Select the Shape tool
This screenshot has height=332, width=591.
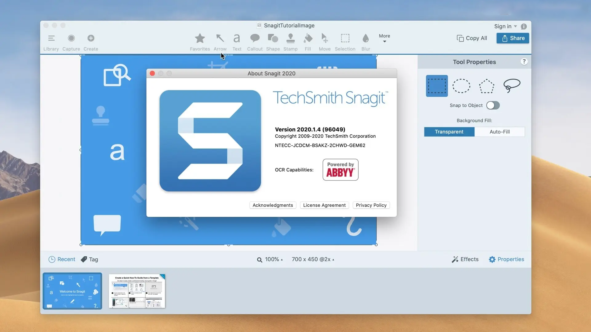[x=273, y=42]
